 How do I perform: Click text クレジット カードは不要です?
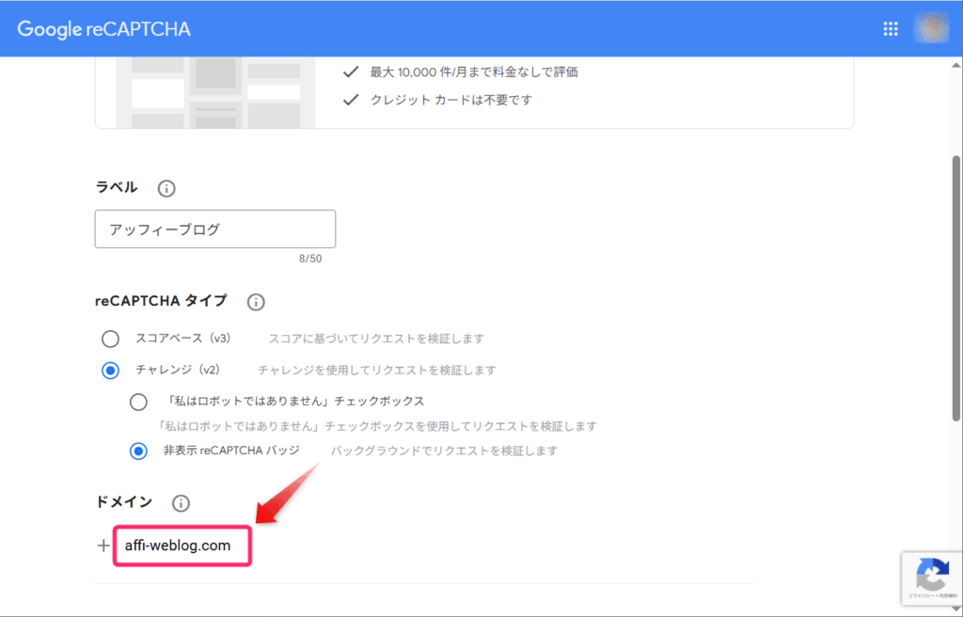click(x=450, y=100)
